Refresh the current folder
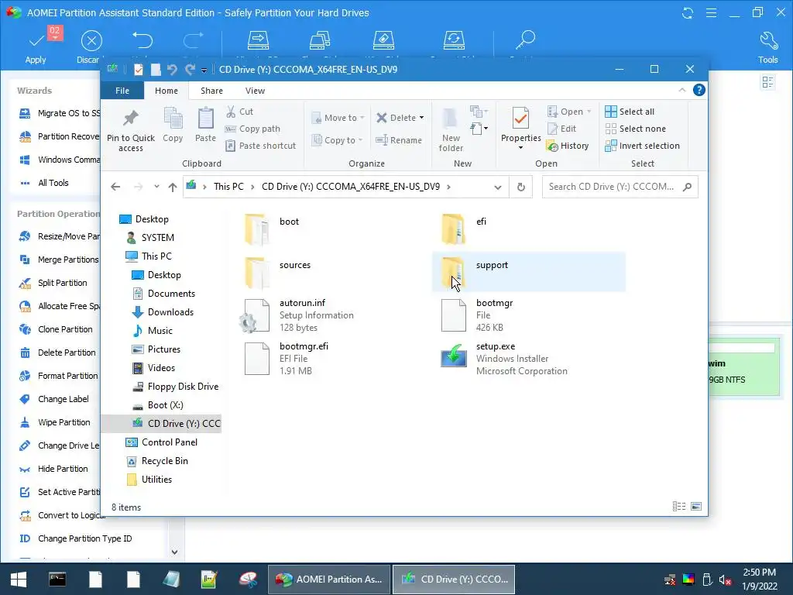 pos(521,187)
